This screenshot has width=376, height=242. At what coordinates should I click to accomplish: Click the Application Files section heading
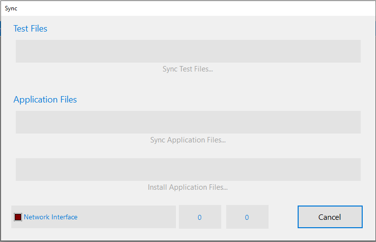[x=45, y=100]
